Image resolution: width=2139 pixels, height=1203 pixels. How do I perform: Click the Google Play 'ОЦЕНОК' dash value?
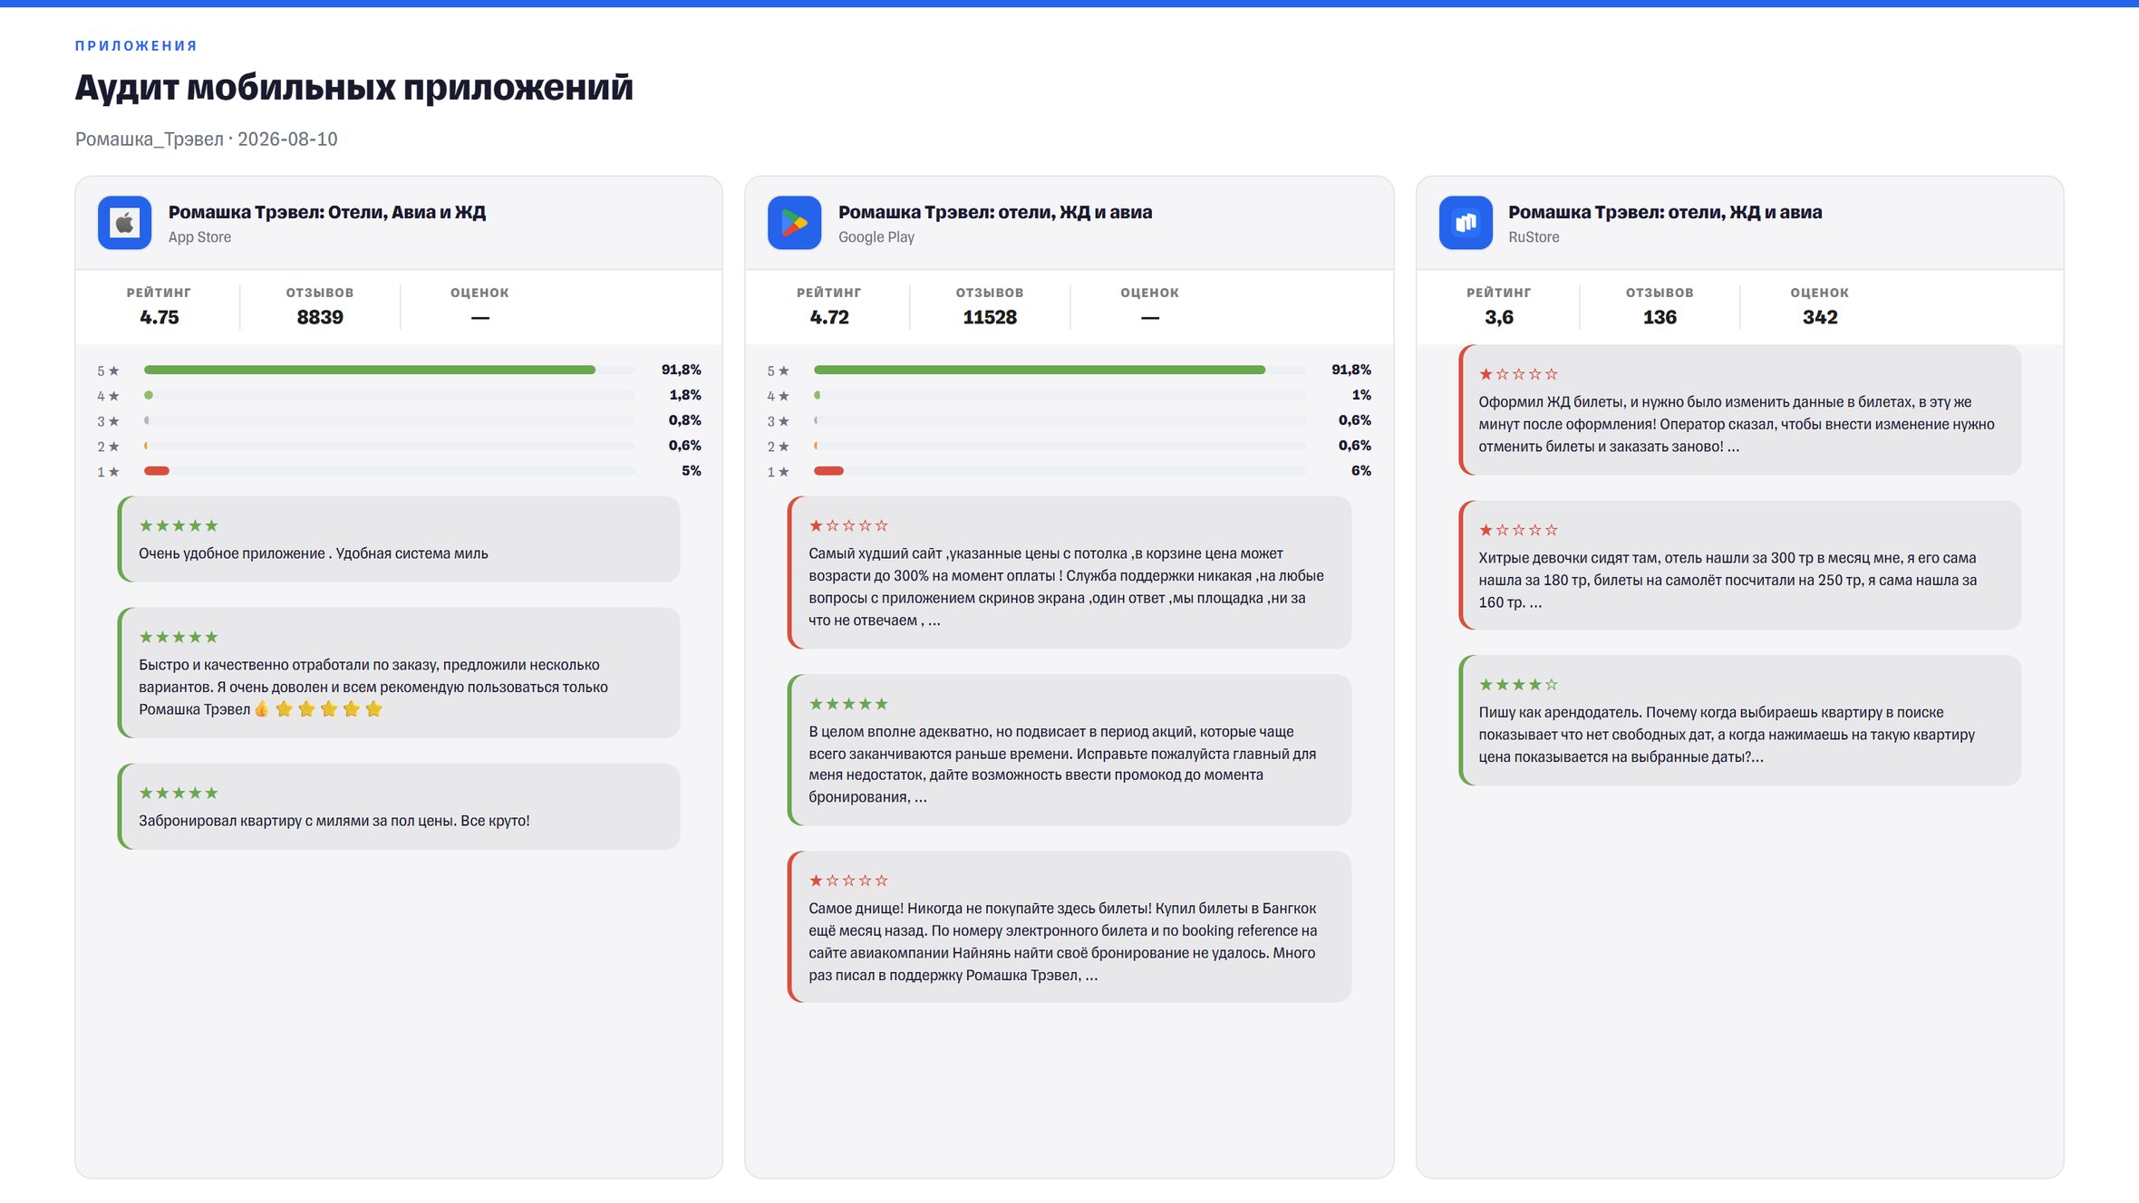click(1150, 317)
